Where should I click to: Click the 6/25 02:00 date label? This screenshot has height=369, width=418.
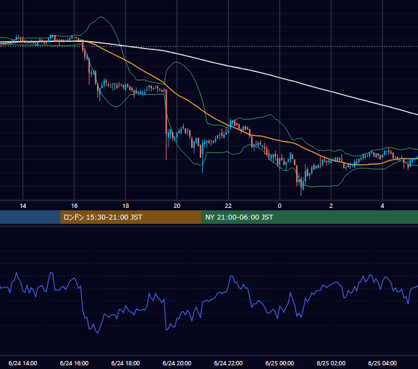pos(331,363)
